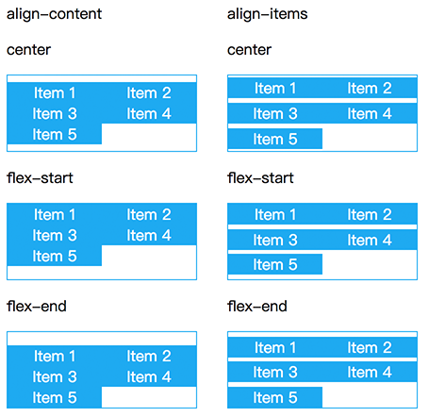Select Item 1 in align-items center box

point(275,88)
